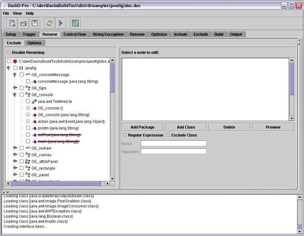
Task: Click the New Project toolbar icon
Action: (12, 23)
